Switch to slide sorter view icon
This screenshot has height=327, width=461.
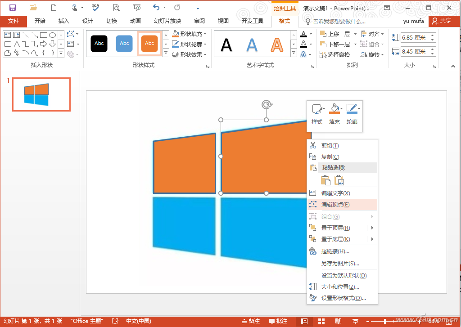click(x=321, y=322)
